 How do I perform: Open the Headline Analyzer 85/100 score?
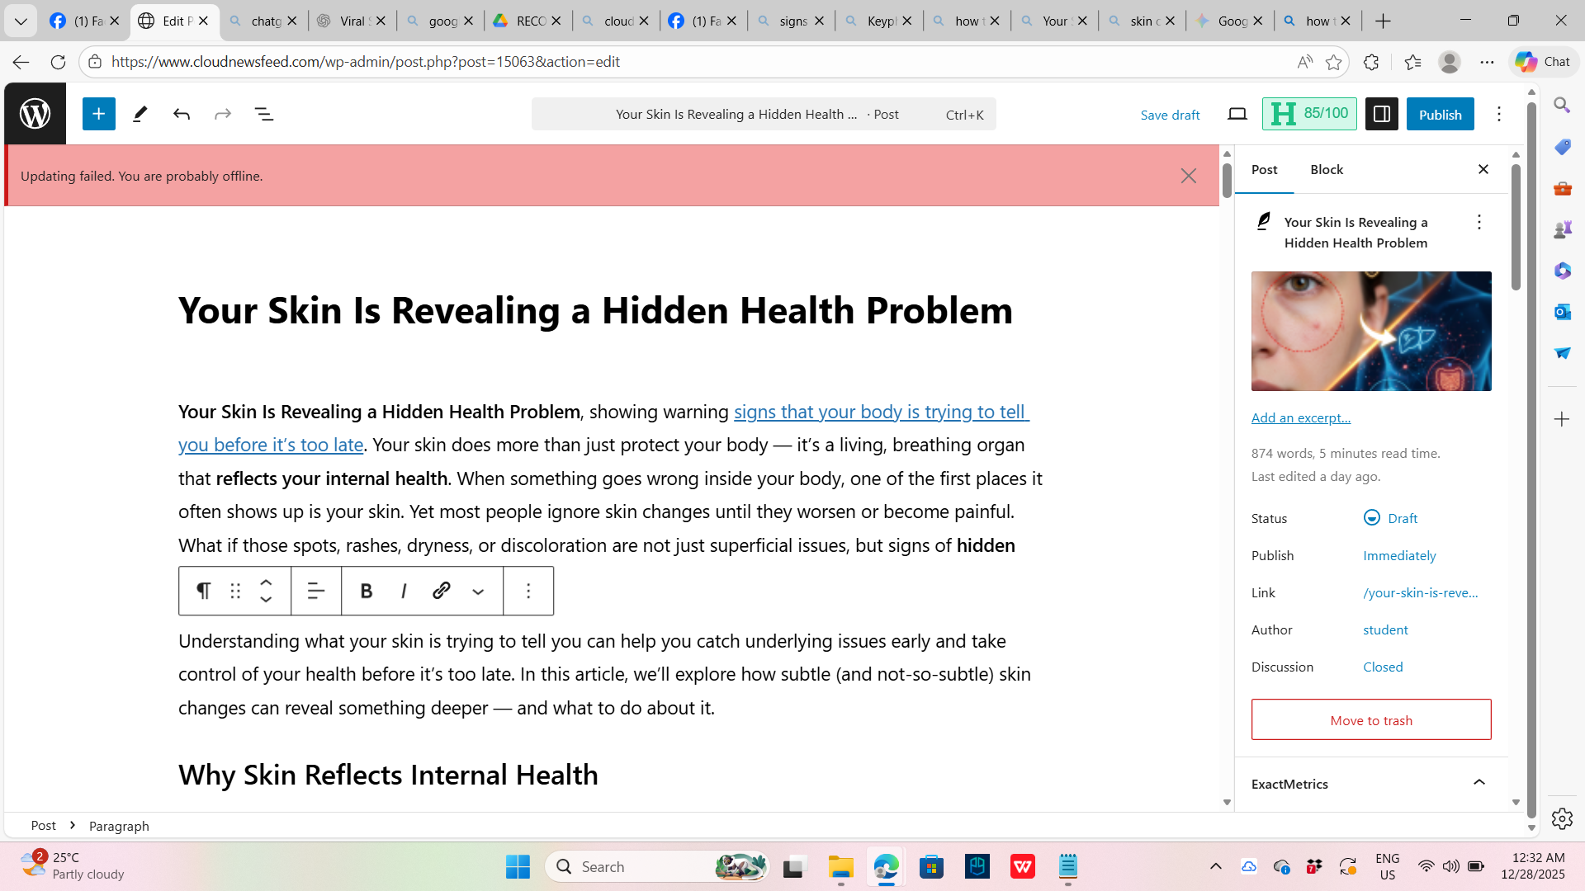point(1309,114)
